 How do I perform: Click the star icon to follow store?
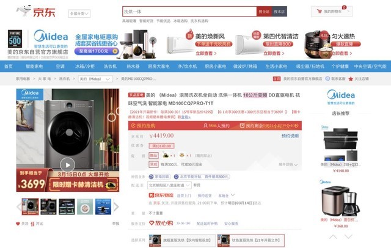(x=351, y=79)
